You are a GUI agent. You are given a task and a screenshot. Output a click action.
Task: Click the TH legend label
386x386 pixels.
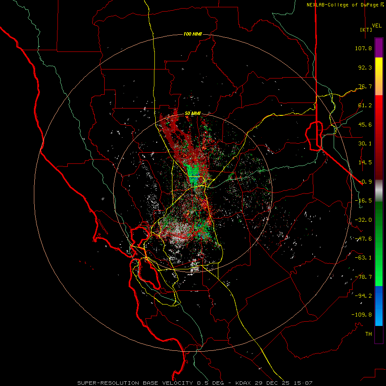coord(368,334)
